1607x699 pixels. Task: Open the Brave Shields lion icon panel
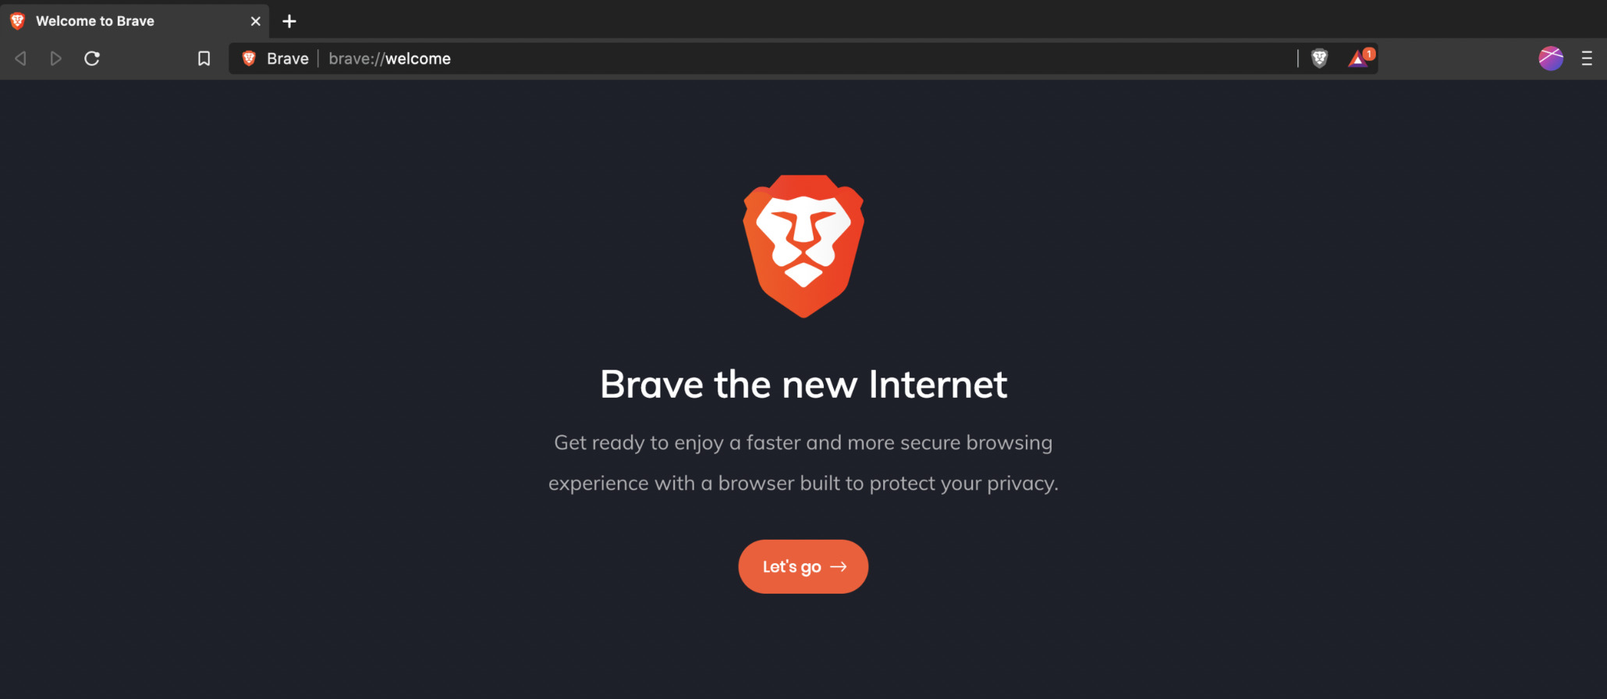[1319, 59]
